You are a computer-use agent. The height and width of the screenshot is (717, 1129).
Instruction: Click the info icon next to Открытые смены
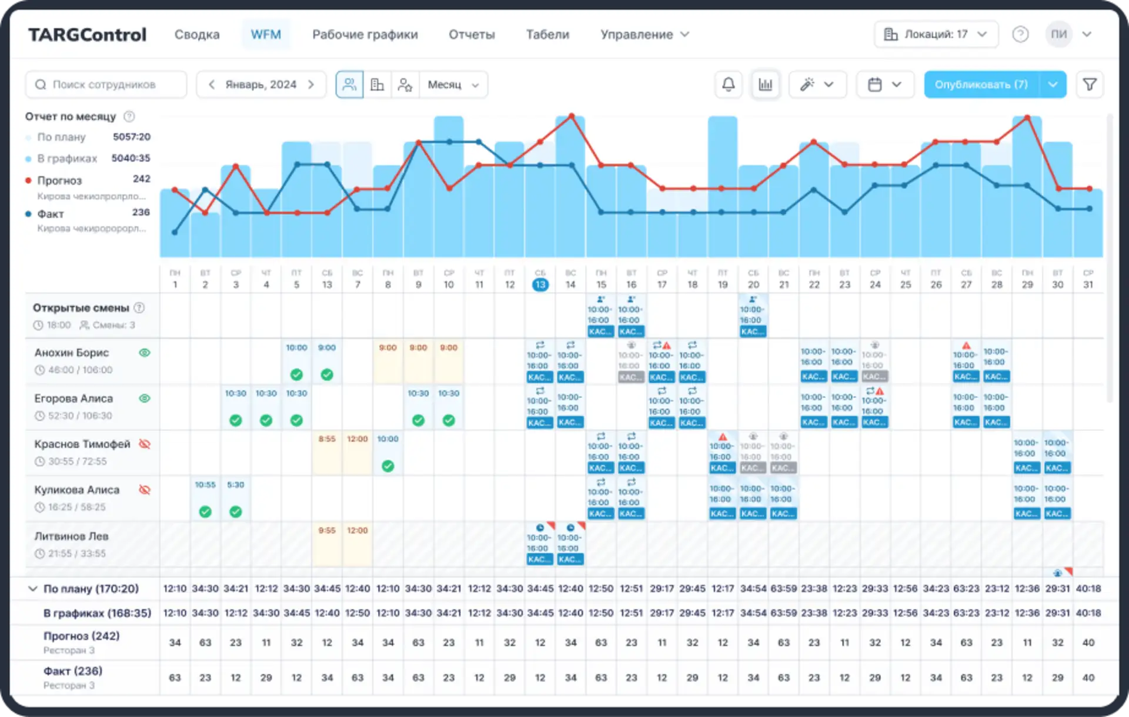pos(139,307)
